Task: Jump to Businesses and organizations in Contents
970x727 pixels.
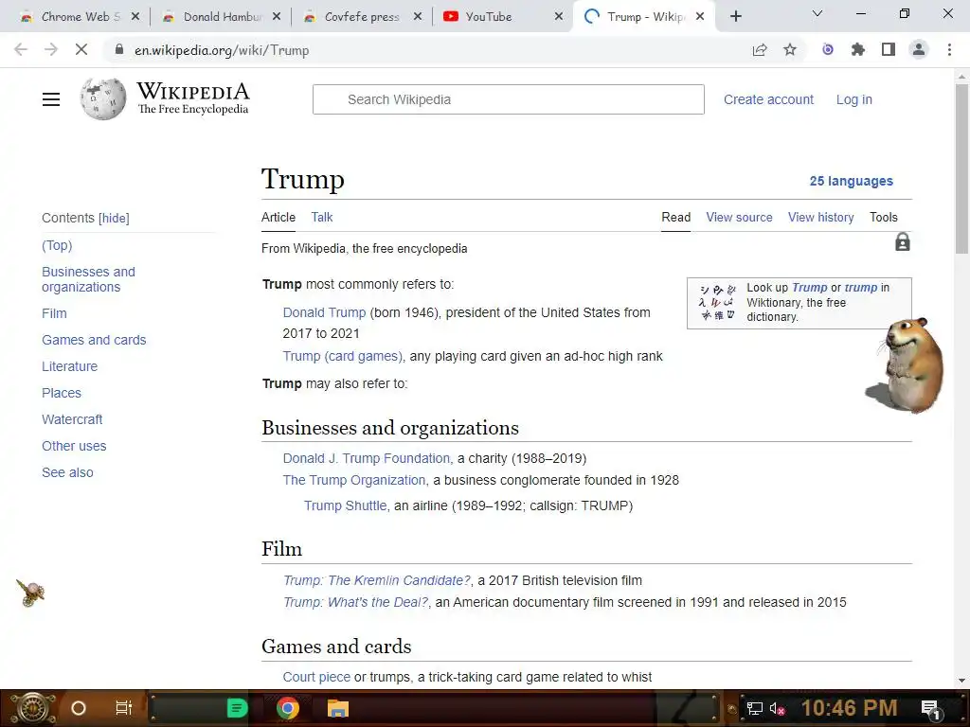Action: coord(88,279)
